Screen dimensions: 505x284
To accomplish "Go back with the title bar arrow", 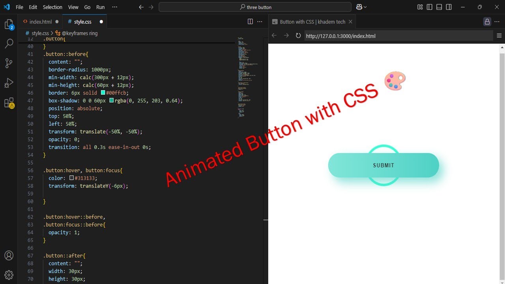I will (x=141, y=7).
